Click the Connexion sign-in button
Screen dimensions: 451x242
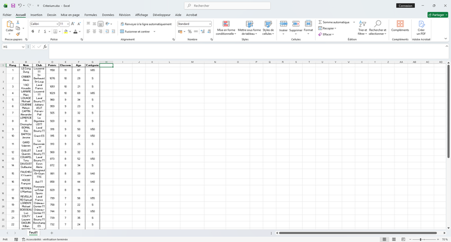point(405,5)
